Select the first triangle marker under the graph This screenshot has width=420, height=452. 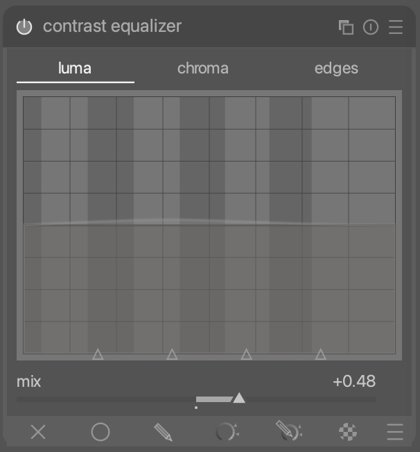coord(98,354)
